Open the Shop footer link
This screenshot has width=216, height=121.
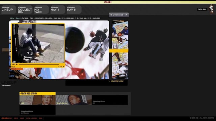tap(40, 118)
